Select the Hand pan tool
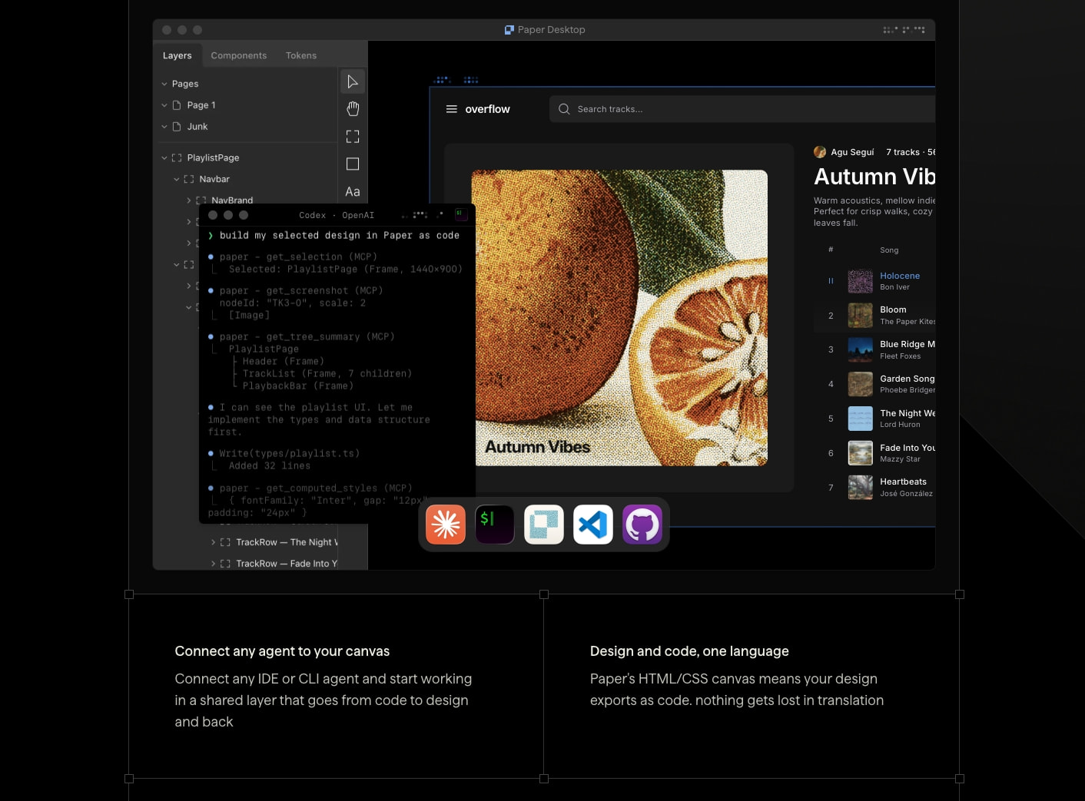Image resolution: width=1085 pixels, height=801 pixels. [x=353, y=109]
